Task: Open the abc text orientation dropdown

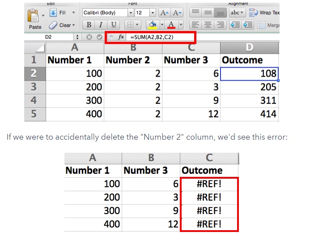Action: coord(237,13)
